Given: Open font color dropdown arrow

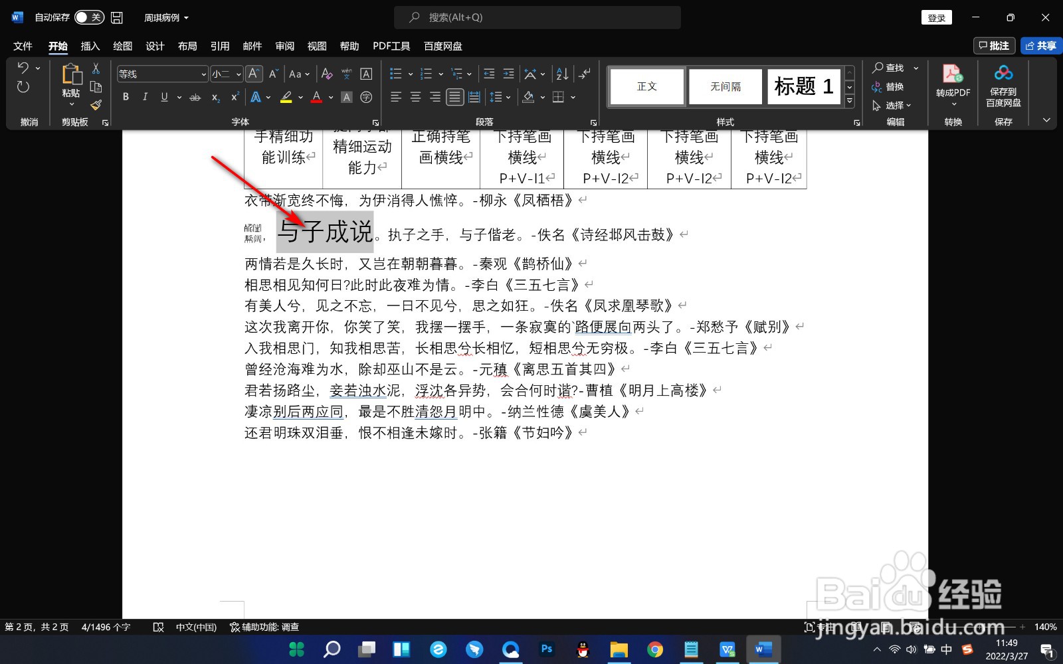Looking at the screenshot, I should click(331, 97).
